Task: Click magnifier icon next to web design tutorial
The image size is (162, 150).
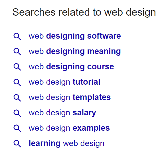Action: [17, 82]
